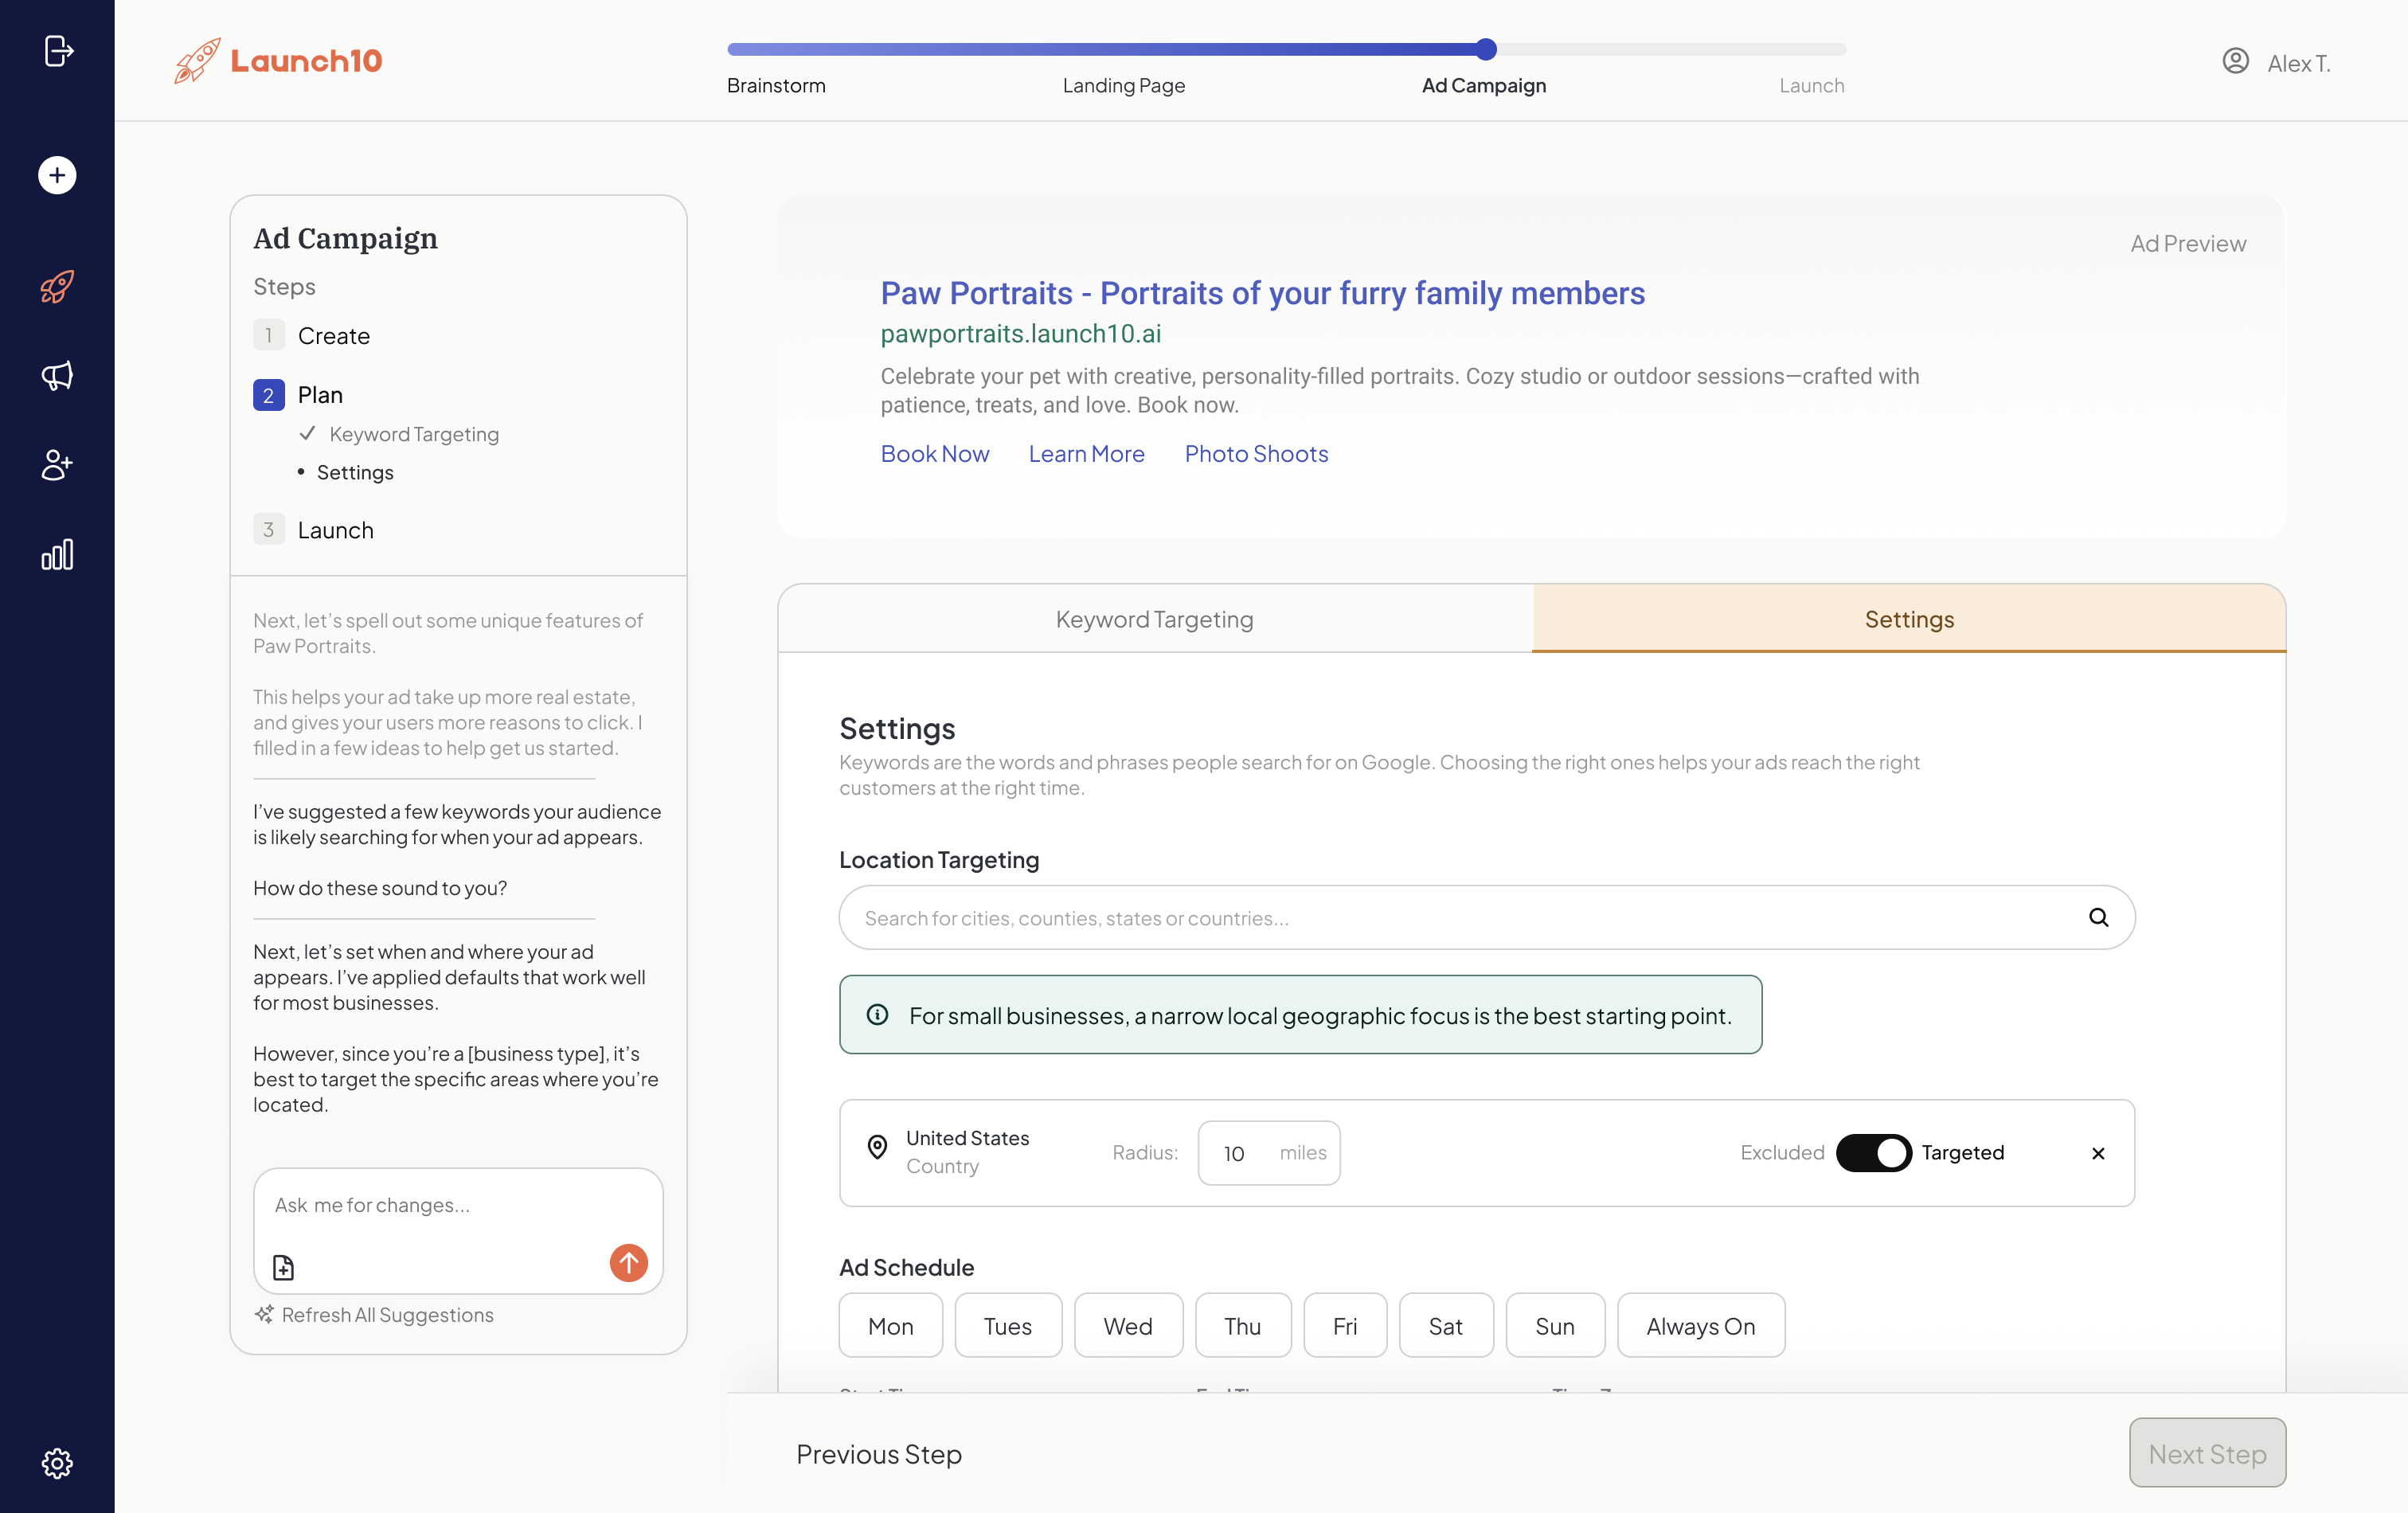Toggle the Mon schedule day

click(x=890, y=1325)
